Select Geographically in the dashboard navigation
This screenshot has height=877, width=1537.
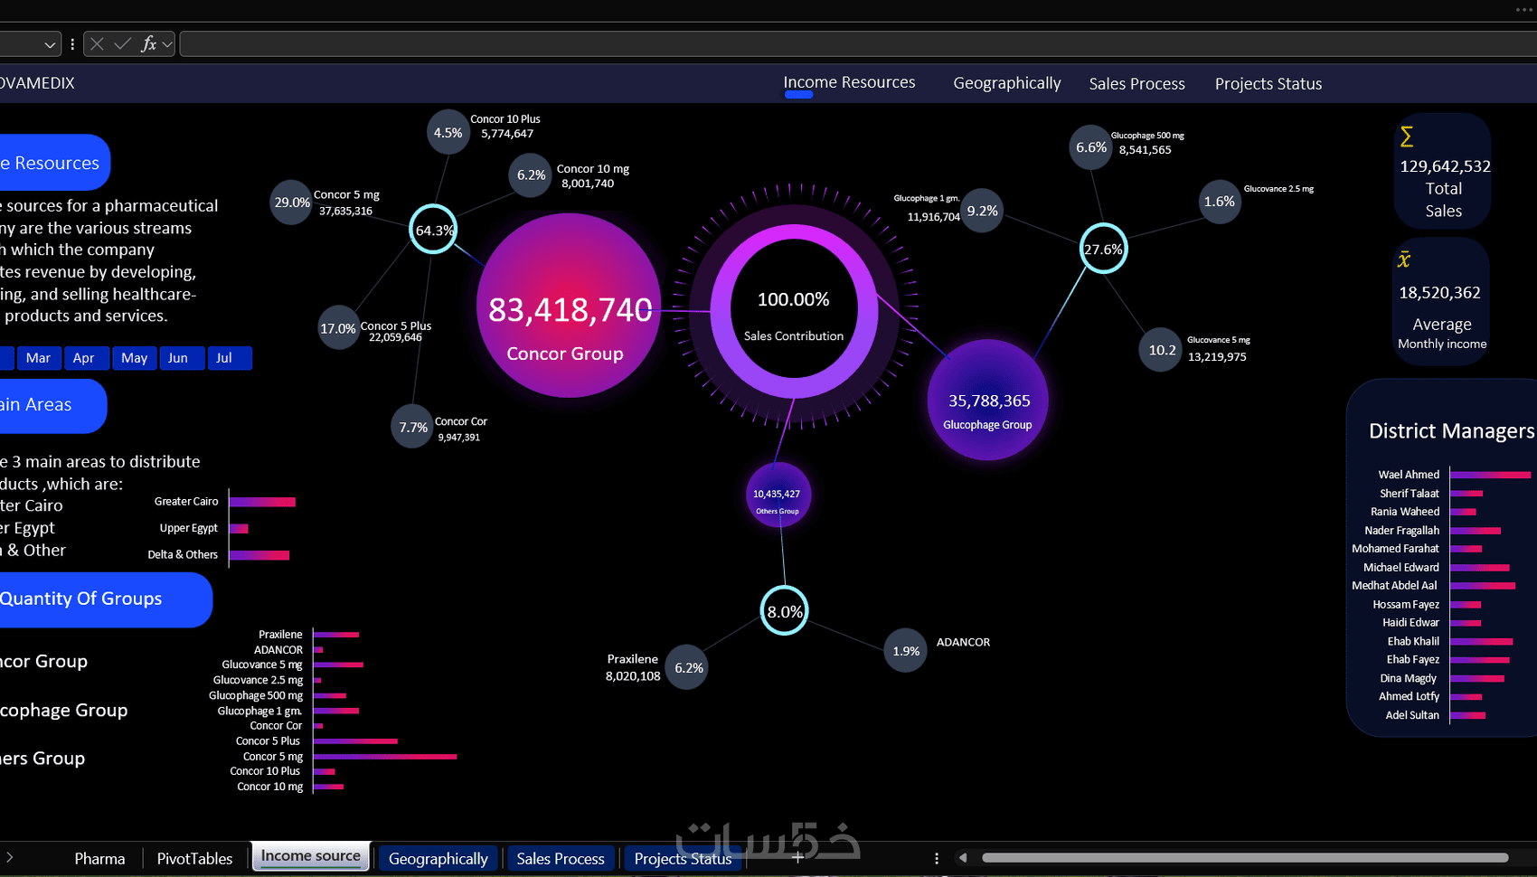[x=1007, y=83]
